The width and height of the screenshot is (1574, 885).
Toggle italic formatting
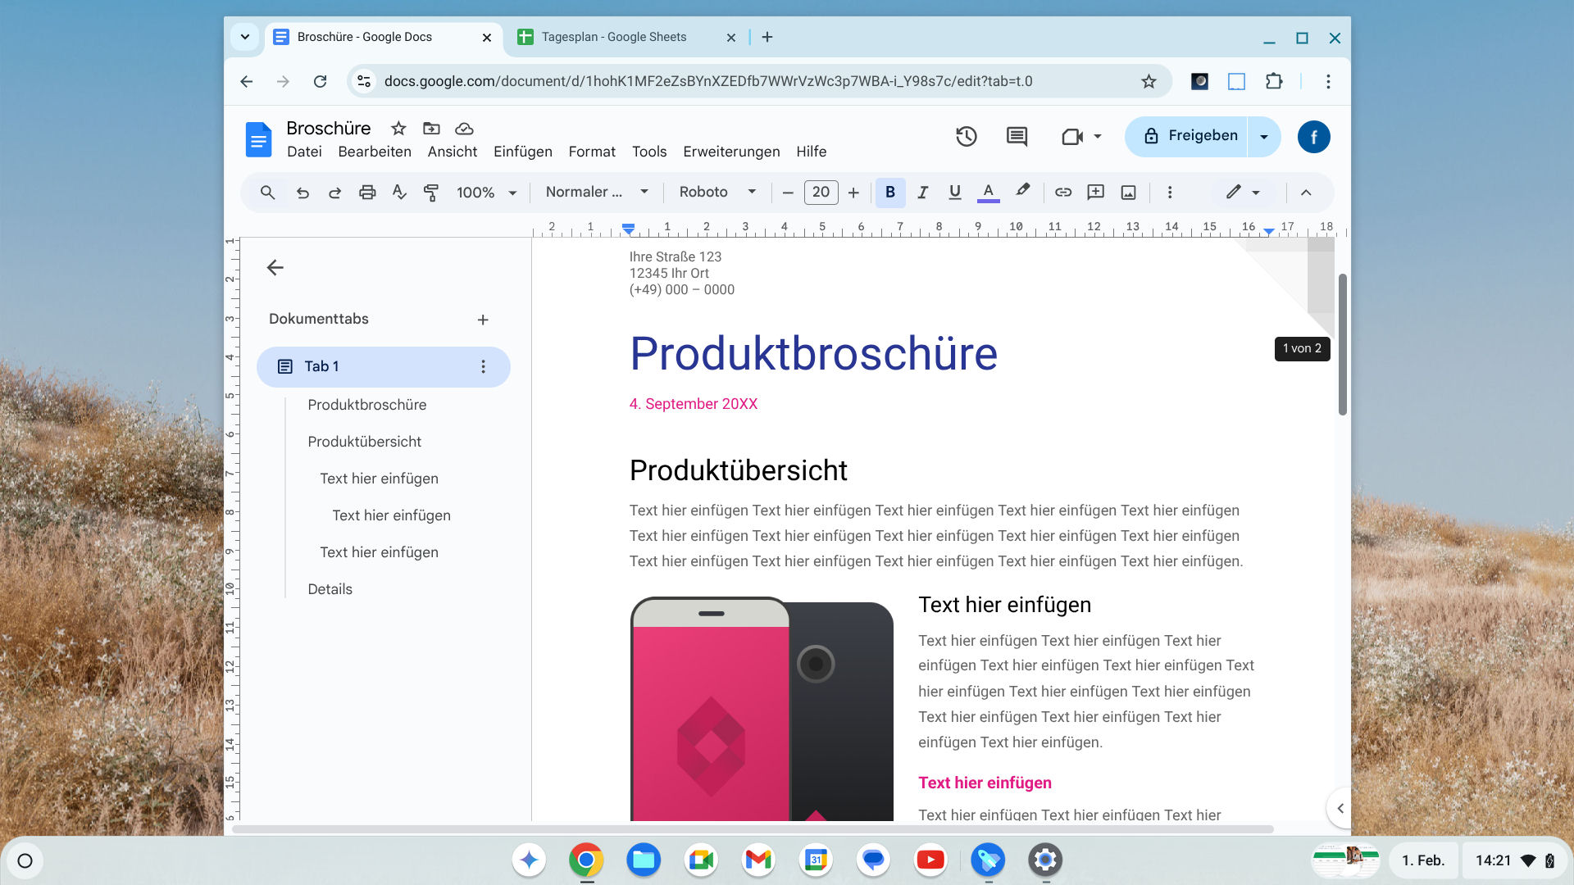pyautogui.click(x=922, y=193)
